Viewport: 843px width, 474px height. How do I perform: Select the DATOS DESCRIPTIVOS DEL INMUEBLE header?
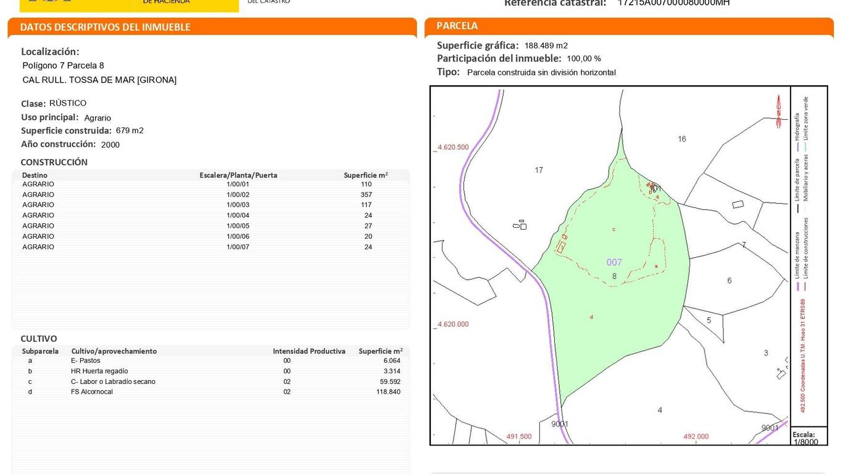(x=105, y=27)
